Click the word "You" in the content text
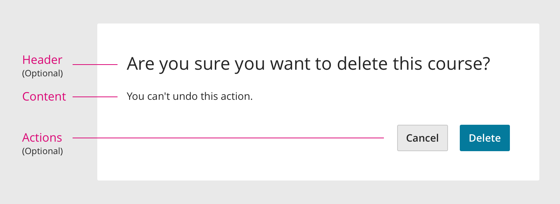560x204 pixels. [x=135, y=96]
